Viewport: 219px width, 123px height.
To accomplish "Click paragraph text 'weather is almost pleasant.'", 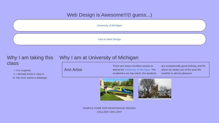I will [x=177, y=73].
